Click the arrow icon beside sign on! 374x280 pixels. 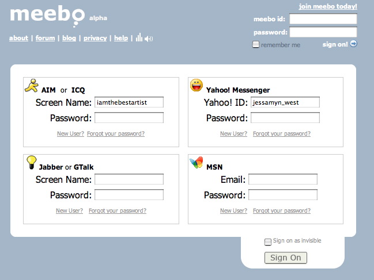(353, 44)
